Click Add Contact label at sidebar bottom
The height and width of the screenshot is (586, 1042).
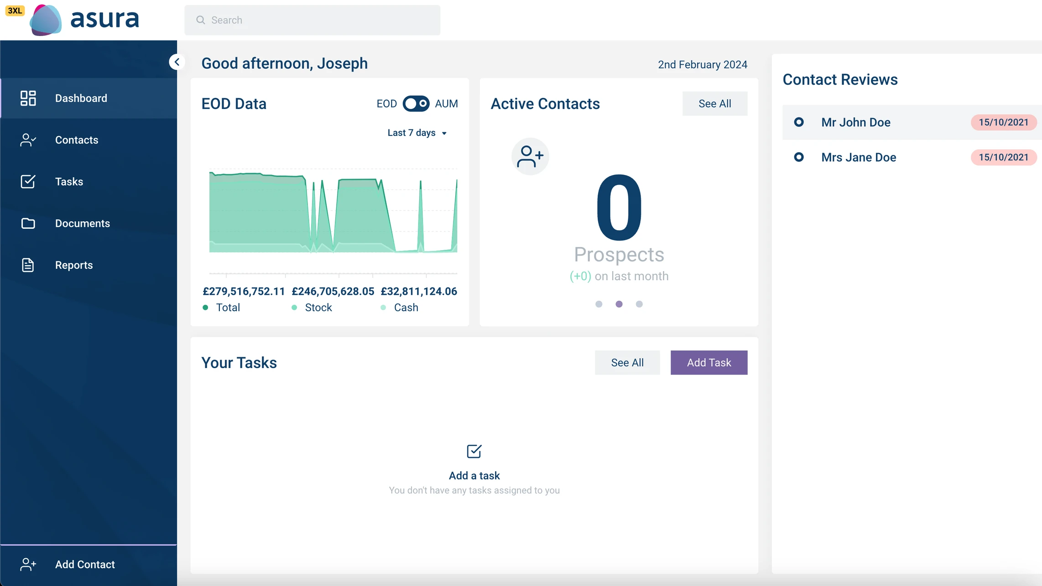85,564
